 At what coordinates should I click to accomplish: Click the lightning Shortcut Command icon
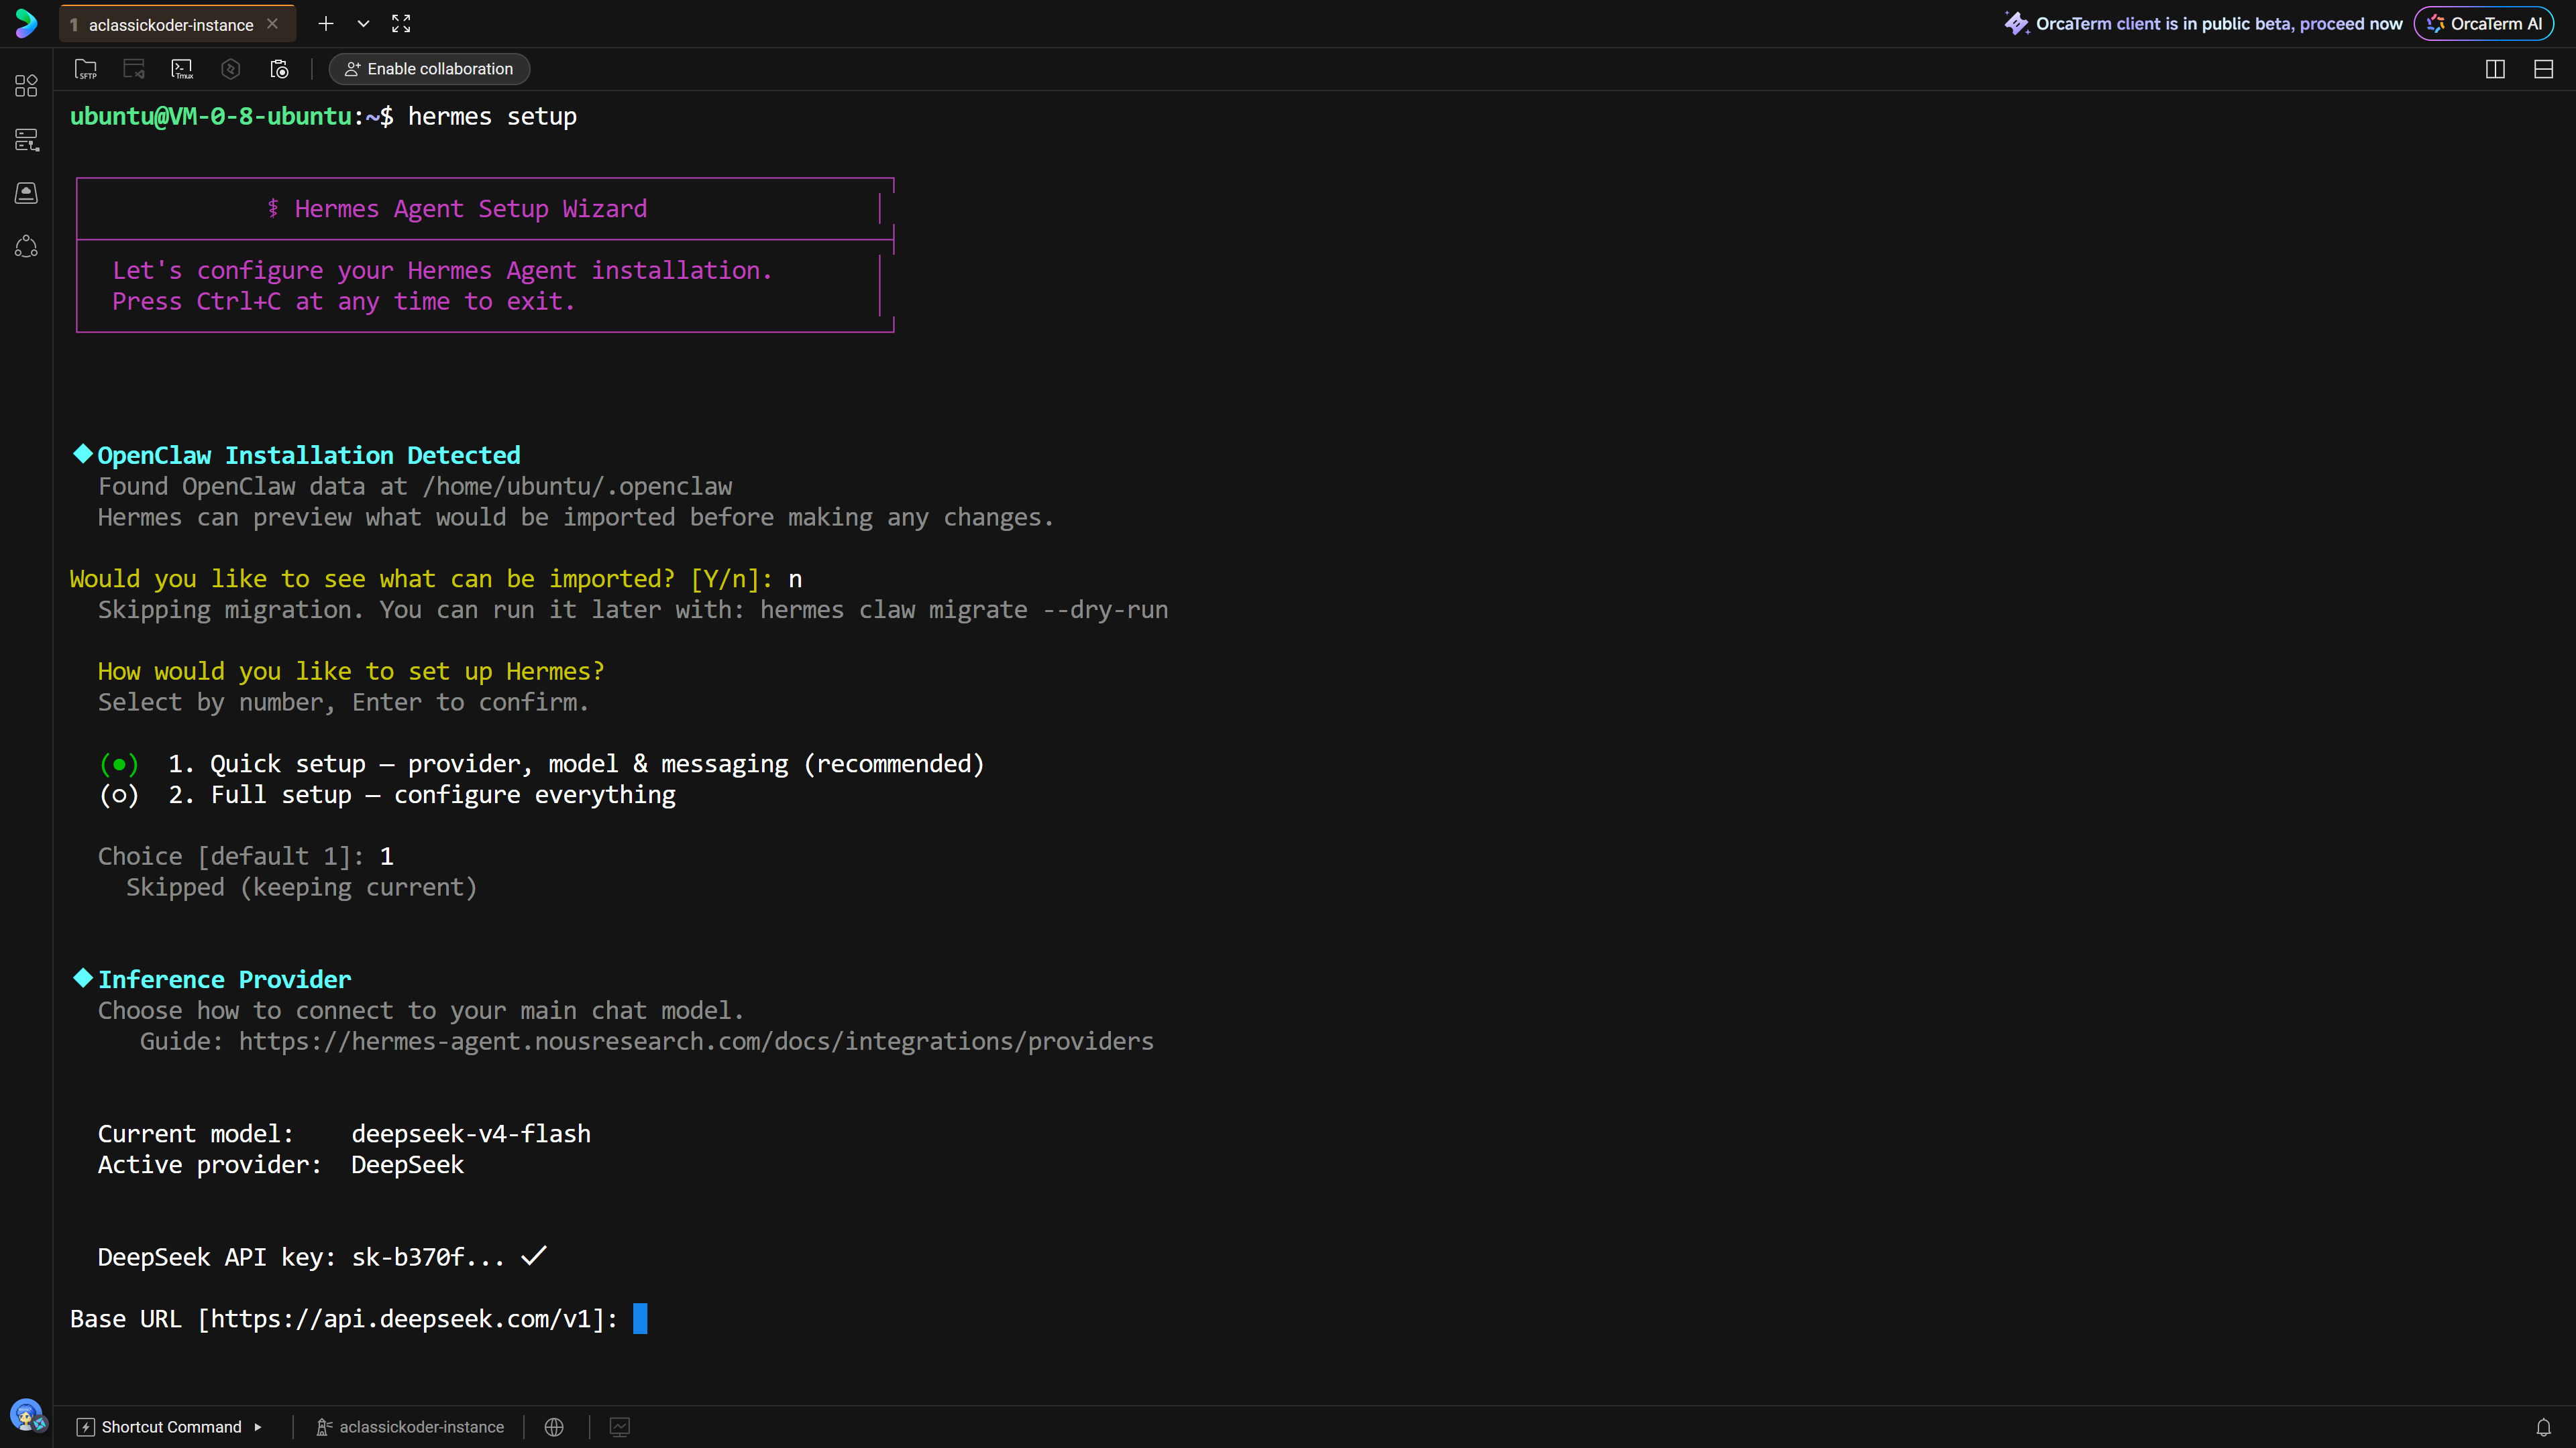pyautogui.click(x=86, y=1427)
